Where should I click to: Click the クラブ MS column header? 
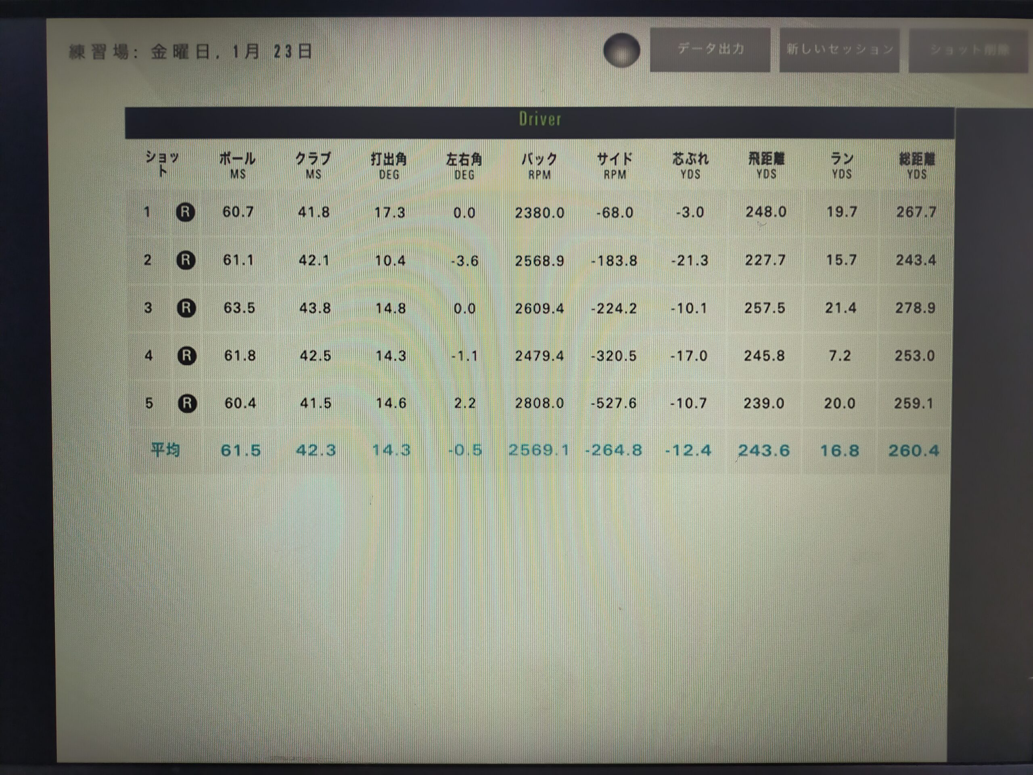314,165
